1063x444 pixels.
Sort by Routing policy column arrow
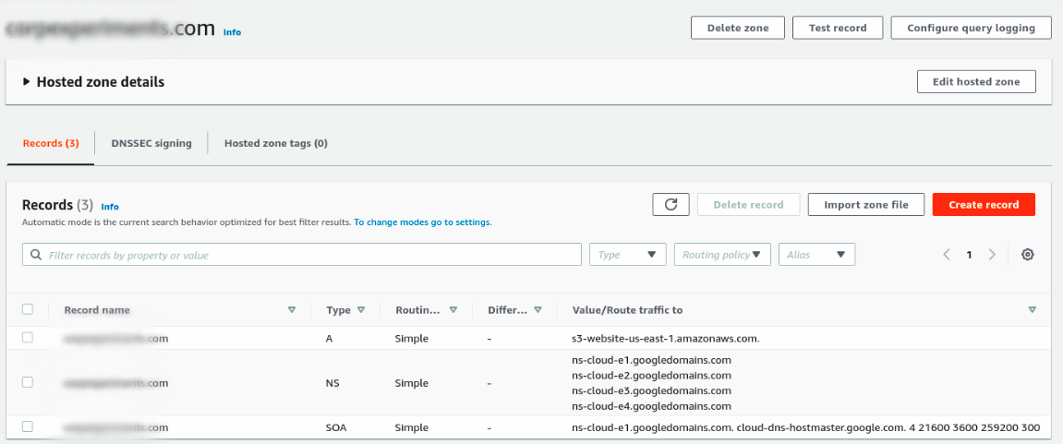click(x=453, y=310)
